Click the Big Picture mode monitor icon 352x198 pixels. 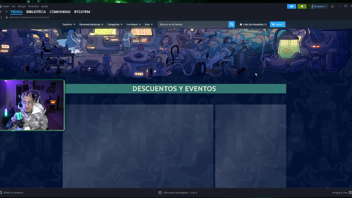[332, 6]
